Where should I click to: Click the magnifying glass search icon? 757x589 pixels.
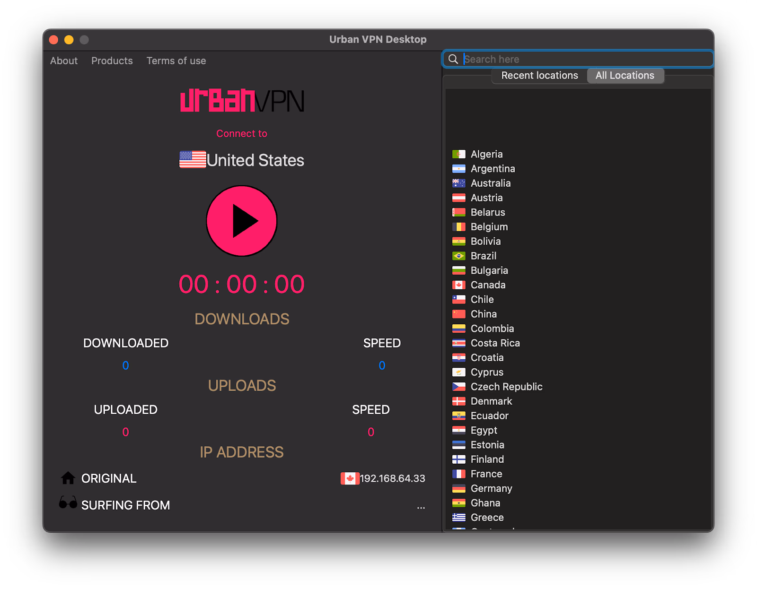453,59
